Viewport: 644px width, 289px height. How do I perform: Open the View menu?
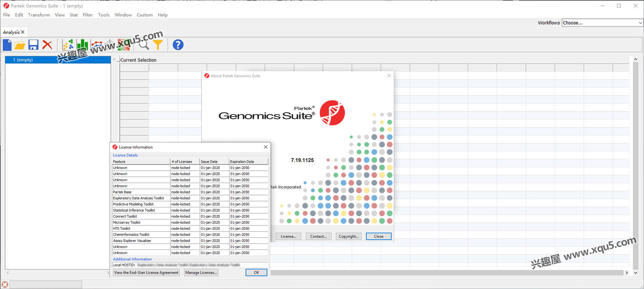click(60, 15)
